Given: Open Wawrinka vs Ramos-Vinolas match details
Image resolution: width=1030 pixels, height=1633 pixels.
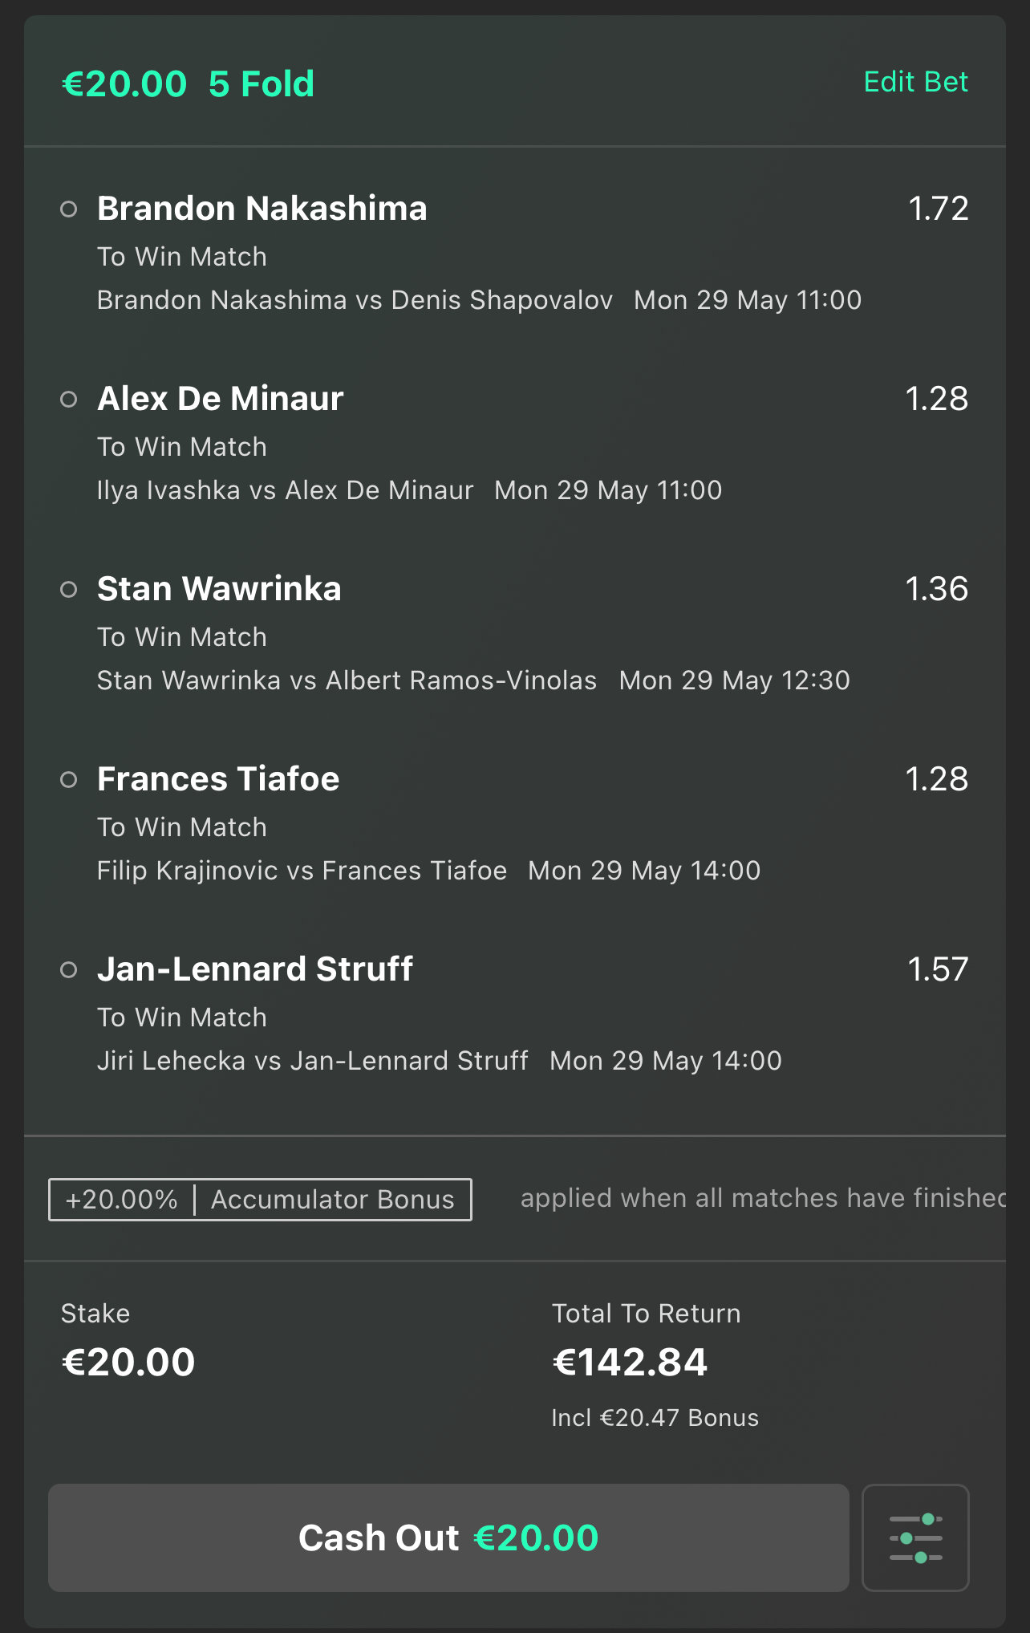Looking at the screenshot, I should click(347, 680).
